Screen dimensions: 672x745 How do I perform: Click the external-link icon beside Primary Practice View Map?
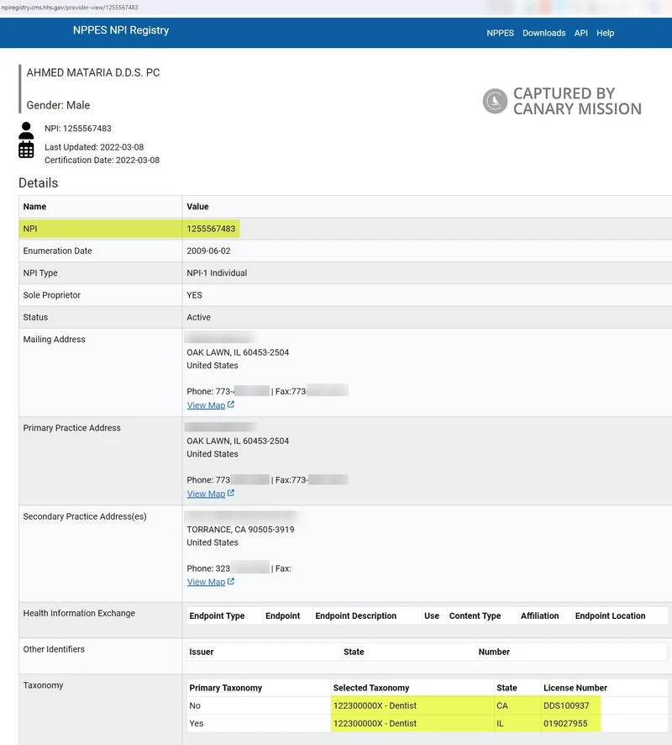[229, 494]
